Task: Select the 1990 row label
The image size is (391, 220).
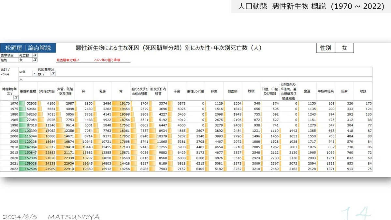Action: coord(9,125)
